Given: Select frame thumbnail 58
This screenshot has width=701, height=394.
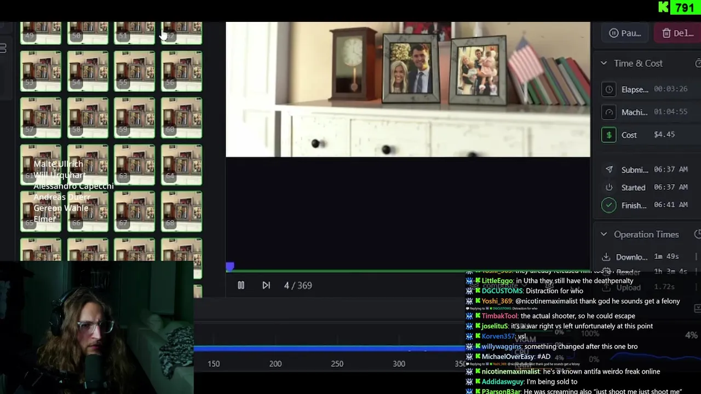Looking at the screenshot, I should pos(88,118).
